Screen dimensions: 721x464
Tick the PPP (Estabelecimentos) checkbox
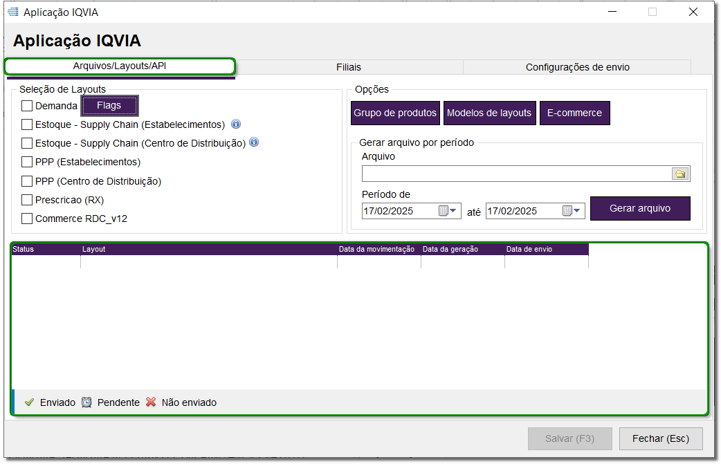27,163
